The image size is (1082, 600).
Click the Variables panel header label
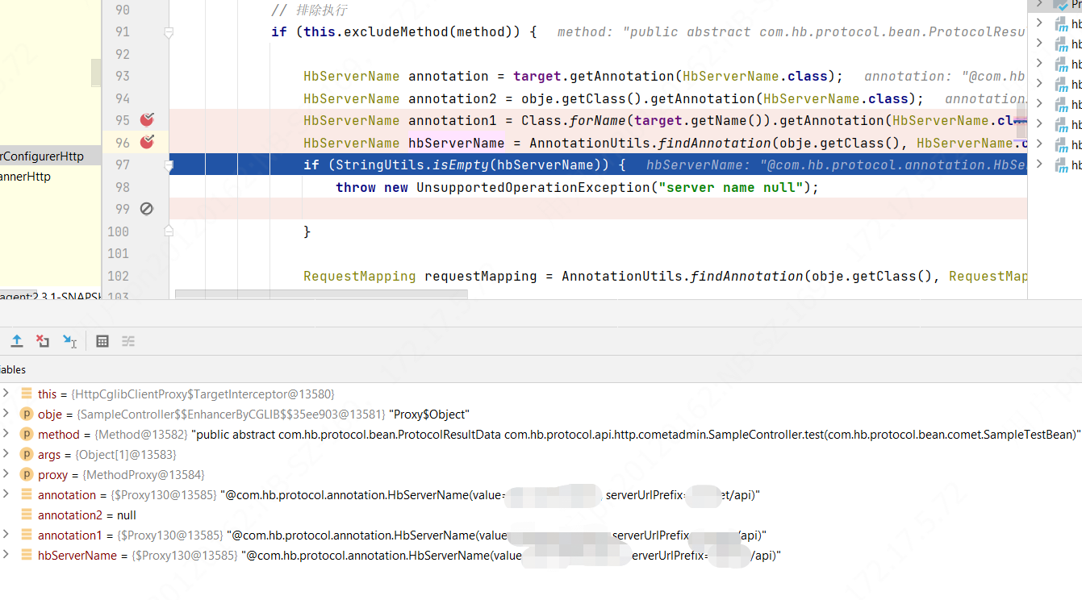click(13, 369)
